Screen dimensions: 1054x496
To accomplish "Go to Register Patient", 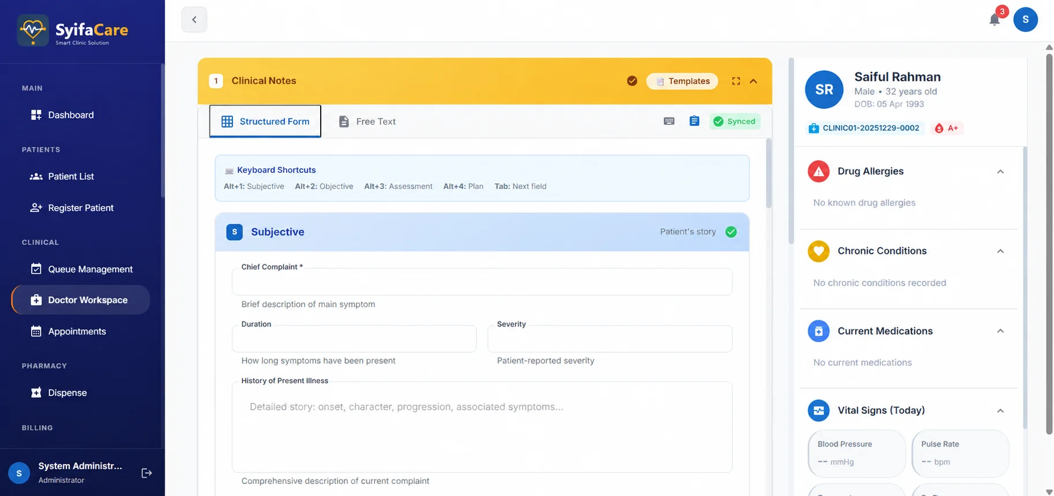I will click(x=81, y=208).
